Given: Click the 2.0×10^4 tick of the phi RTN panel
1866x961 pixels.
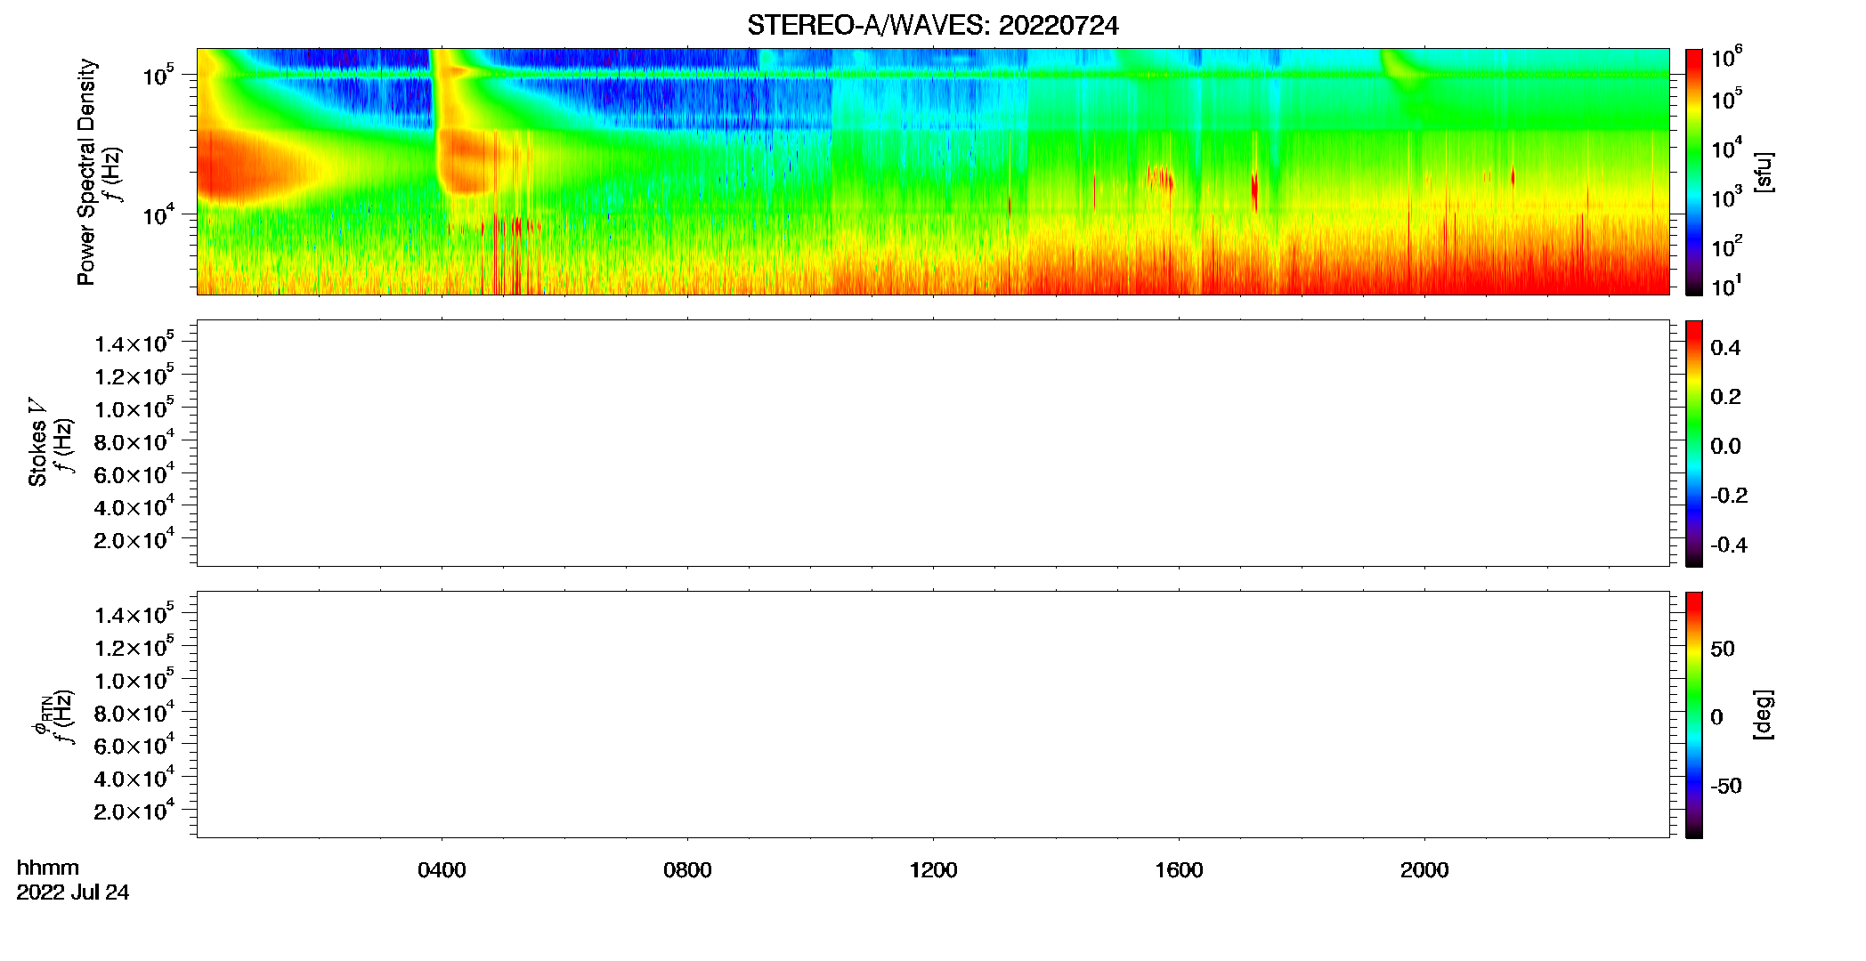Looking at the screenshot, I should pyautogui.click(x=134, y=811).
